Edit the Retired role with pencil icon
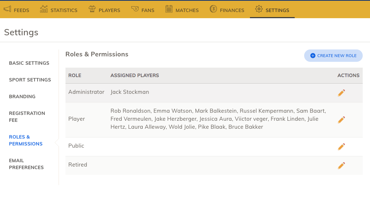The image size is (370, 204). (x=341, y=165)
